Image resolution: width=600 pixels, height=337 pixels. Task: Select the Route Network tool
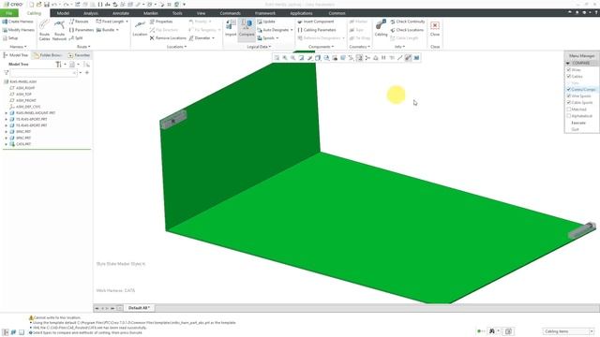pos(59,30)
